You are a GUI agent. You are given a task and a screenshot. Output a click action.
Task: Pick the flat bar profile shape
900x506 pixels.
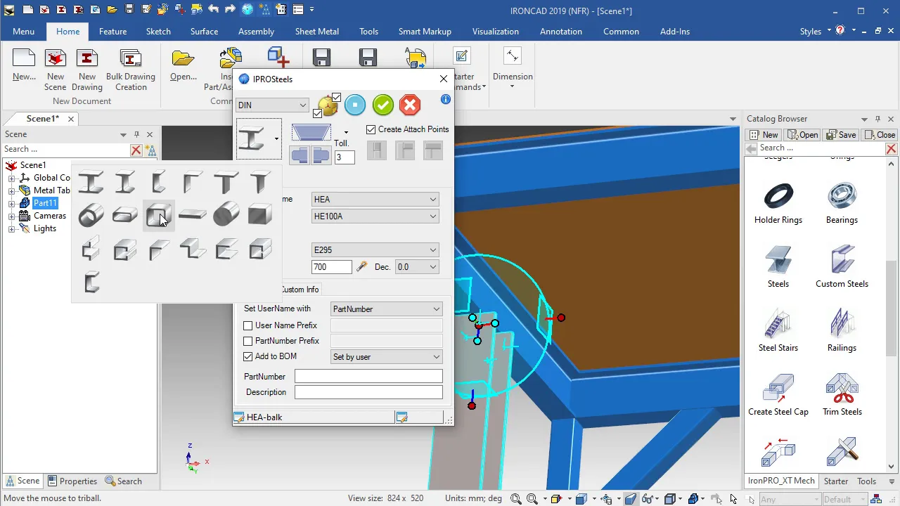pos(192,216)
